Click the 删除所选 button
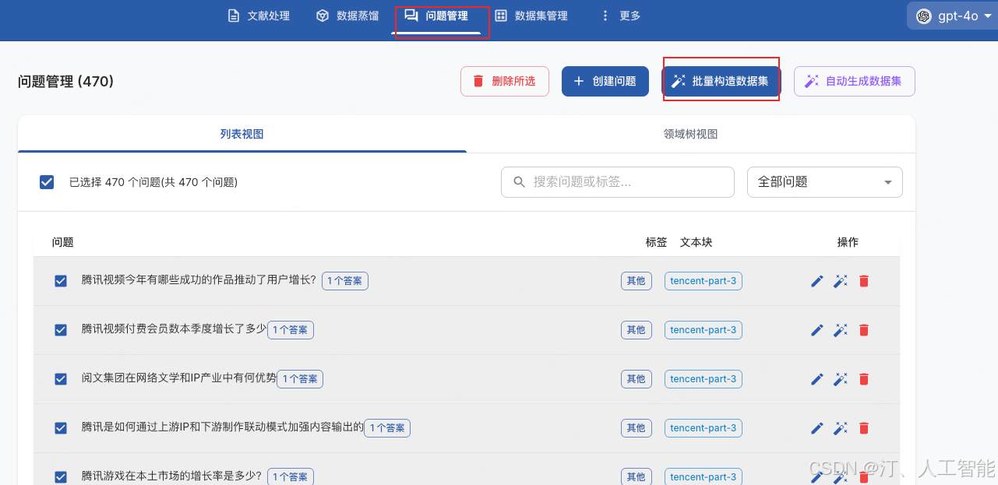Screen dimensions: 998x485 [505, 81]
